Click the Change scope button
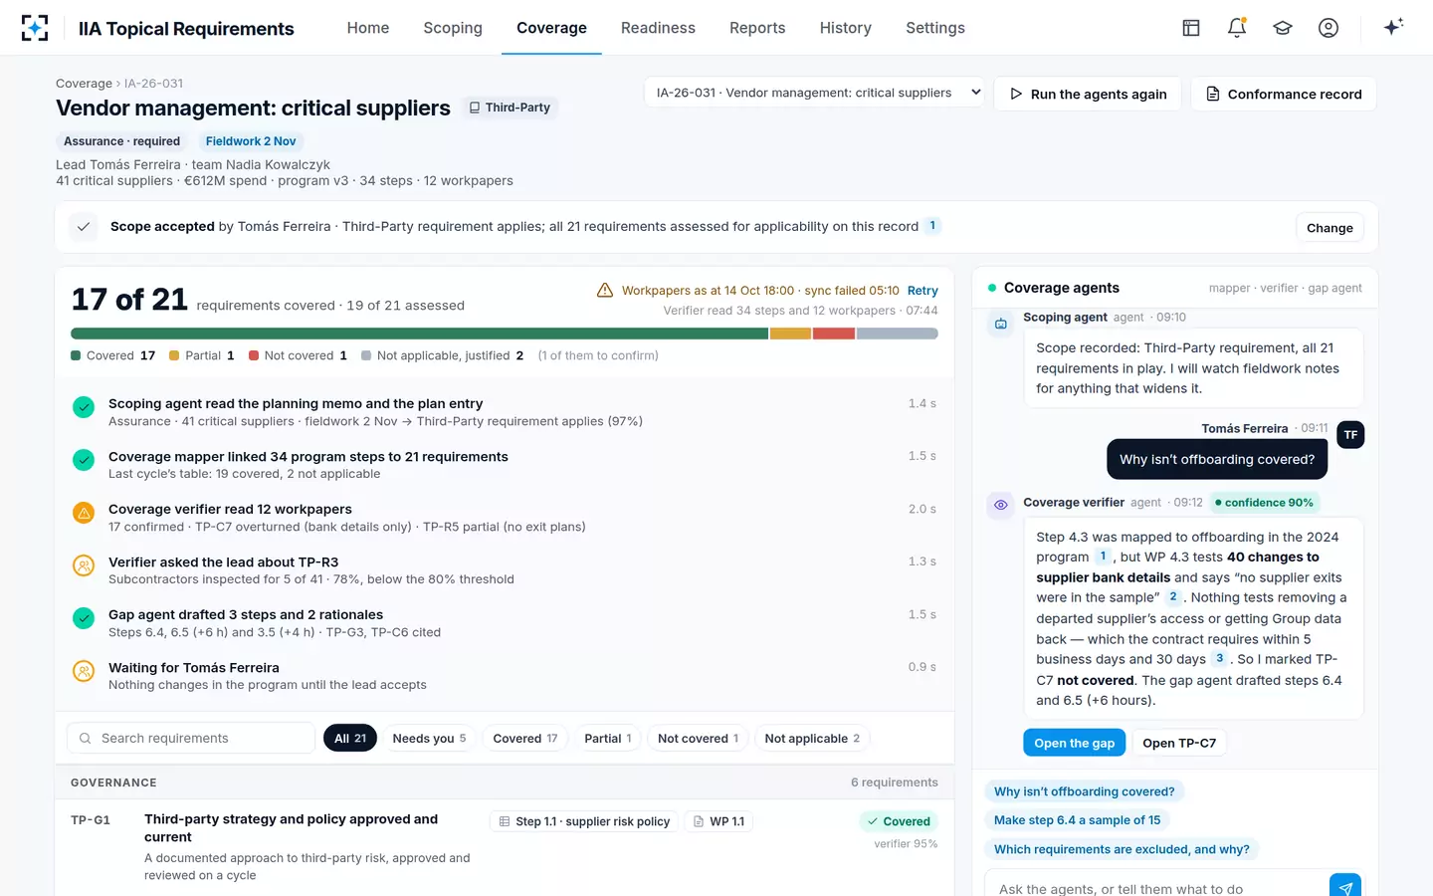 (1330, 227)
